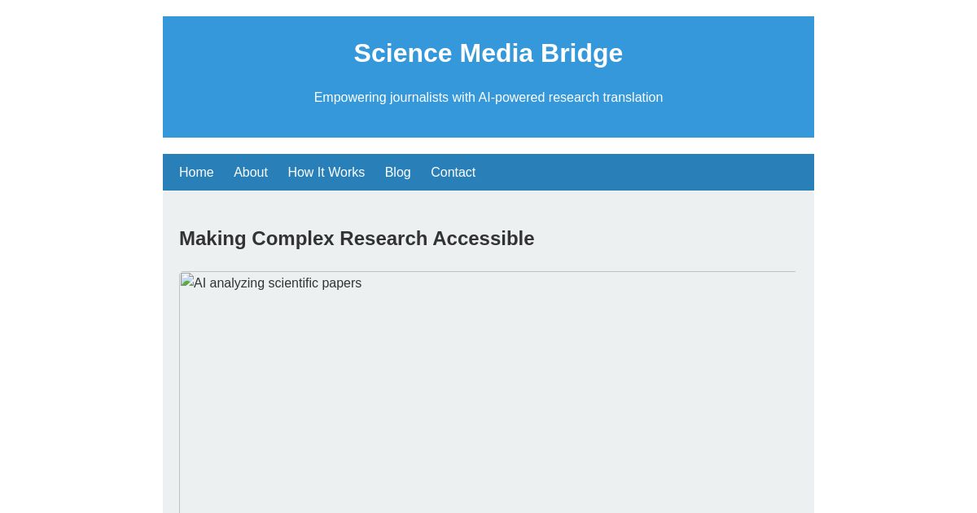This screenshot has width=977, height=513.
Task: Click the article heading Making Complex Research Accessible
Action: [x=357, y=238]
